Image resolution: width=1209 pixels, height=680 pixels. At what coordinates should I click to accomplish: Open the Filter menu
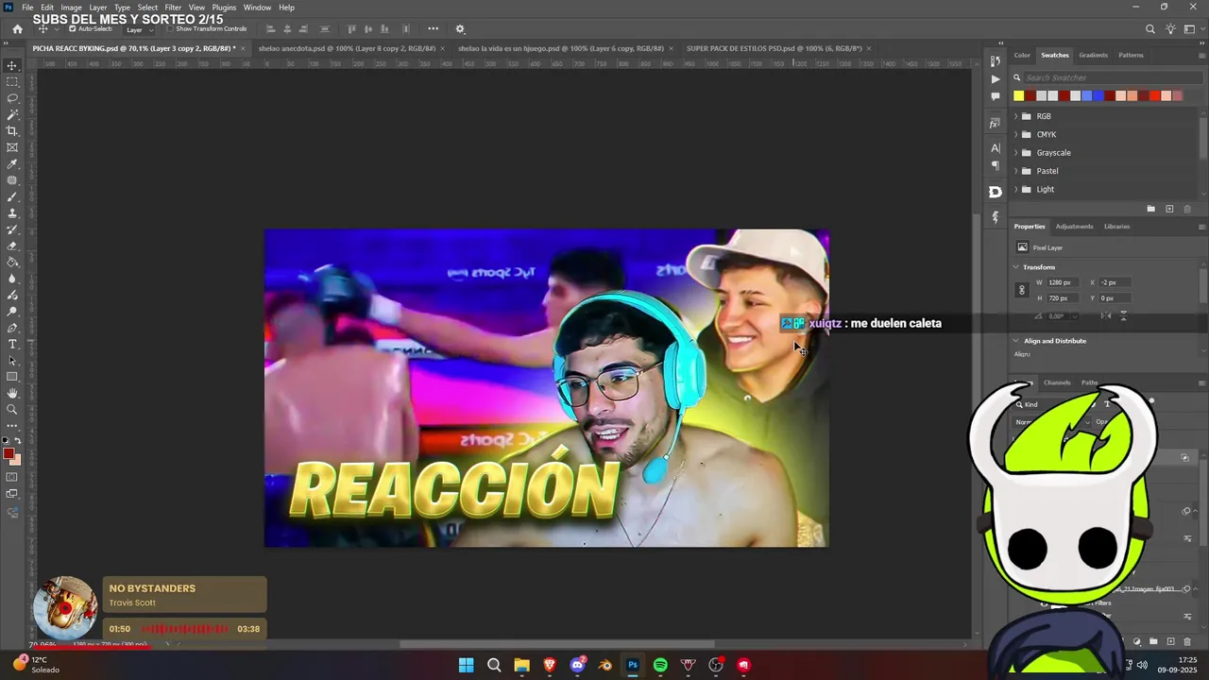[173, 8]
